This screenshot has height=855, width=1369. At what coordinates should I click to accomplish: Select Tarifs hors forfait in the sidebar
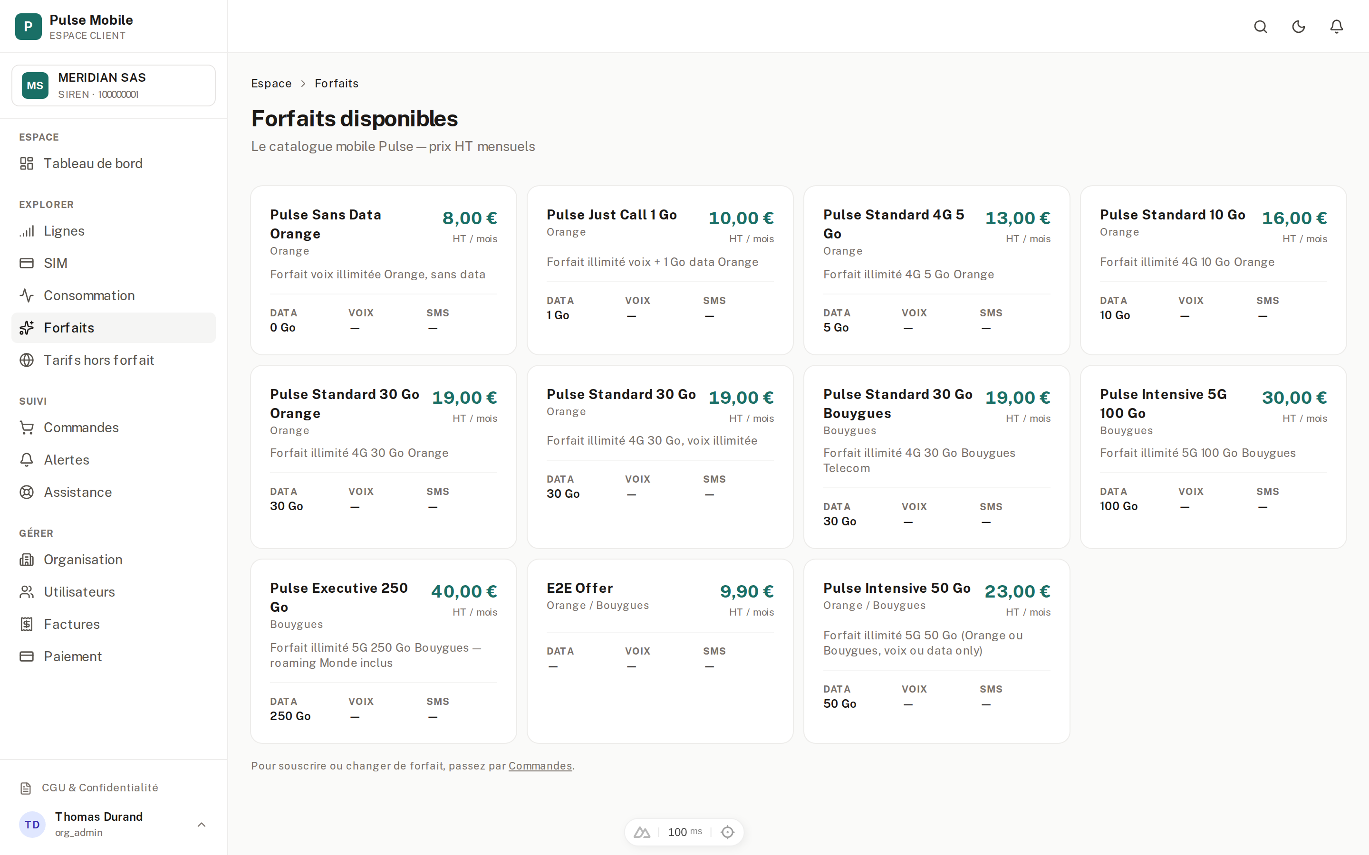114,360
